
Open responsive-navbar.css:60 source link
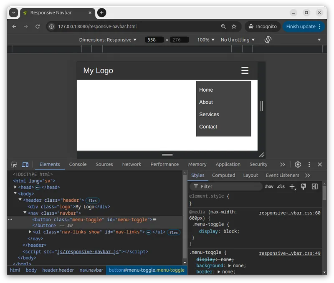tap(289, 213)
